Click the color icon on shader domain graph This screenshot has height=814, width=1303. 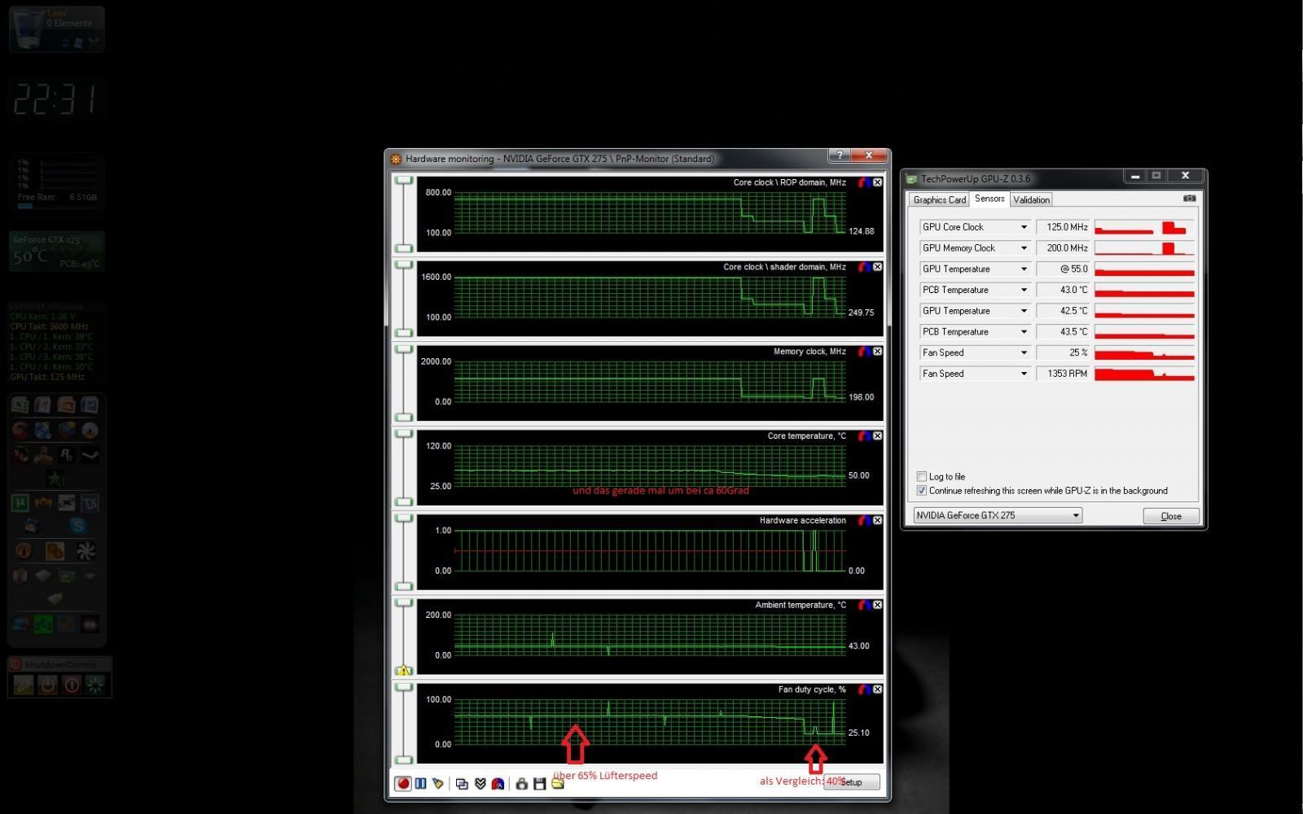[865, 267]
